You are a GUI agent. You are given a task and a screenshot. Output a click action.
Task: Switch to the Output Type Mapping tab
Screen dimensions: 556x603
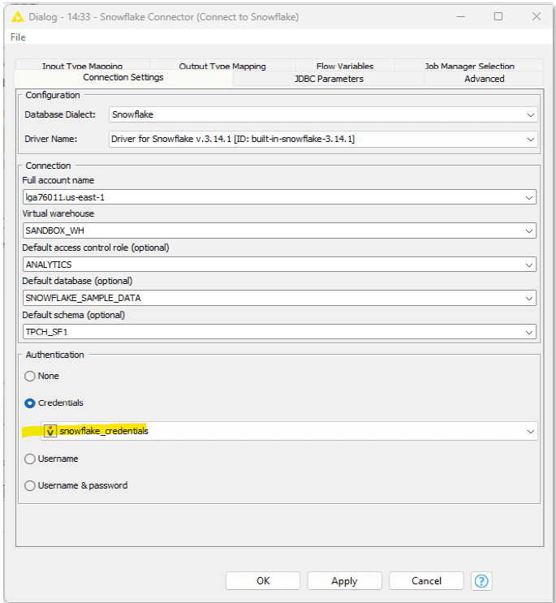point(222,66)
